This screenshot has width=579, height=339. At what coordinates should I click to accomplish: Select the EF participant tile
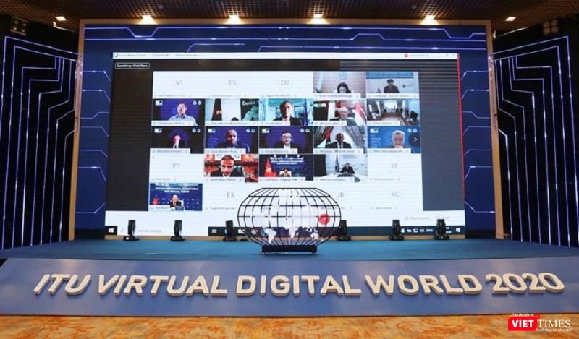click(x=394, y=166)
